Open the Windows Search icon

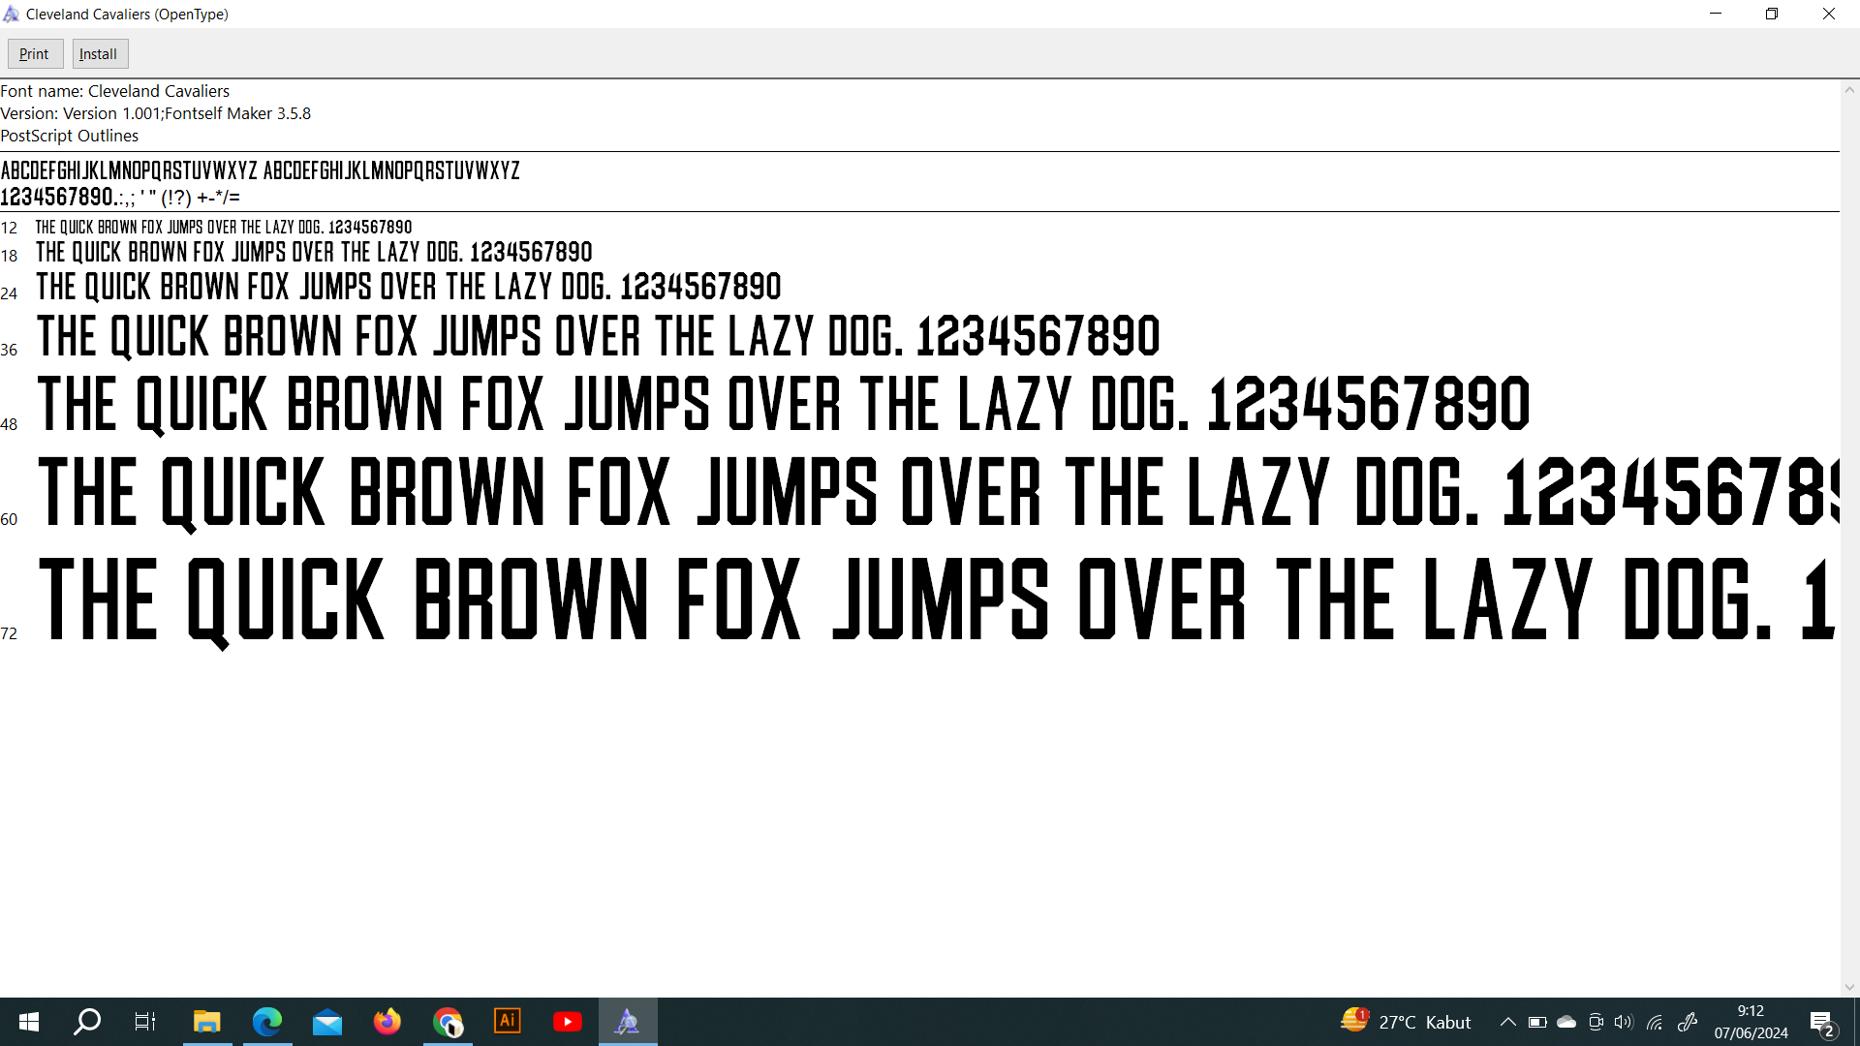[x=87, y=1022]
